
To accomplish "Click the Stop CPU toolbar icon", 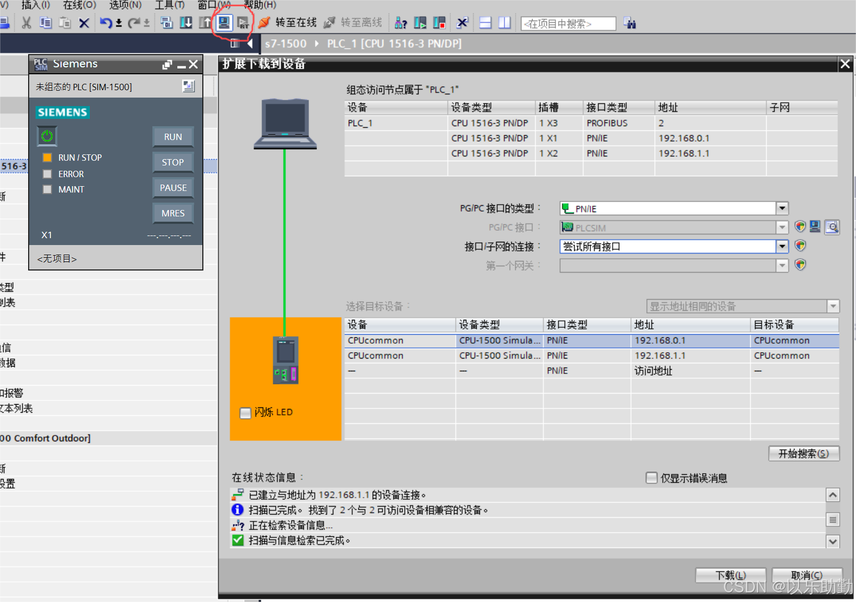I will pyautogui.click(x=439, y=23).
